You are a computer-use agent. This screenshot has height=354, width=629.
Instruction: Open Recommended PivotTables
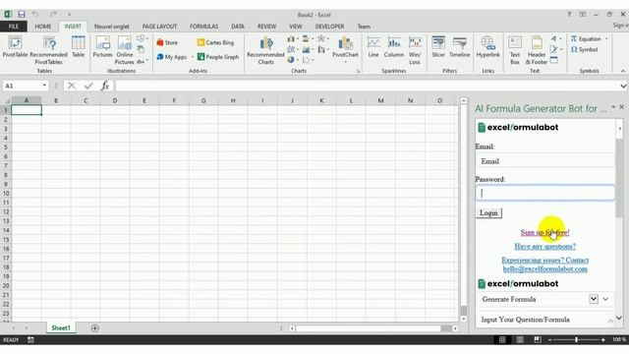48,50
